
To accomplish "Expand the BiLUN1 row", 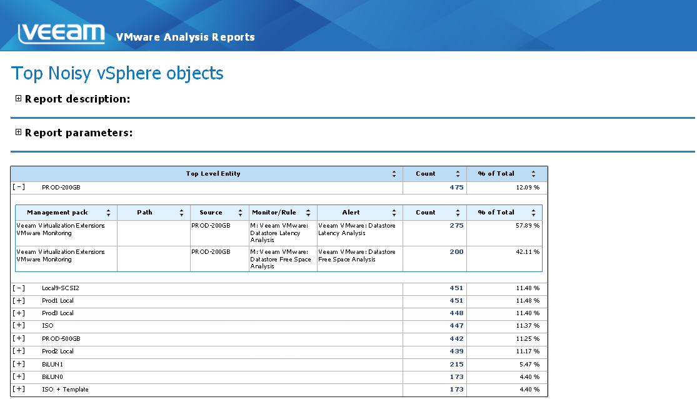I will tap(19, 365).
